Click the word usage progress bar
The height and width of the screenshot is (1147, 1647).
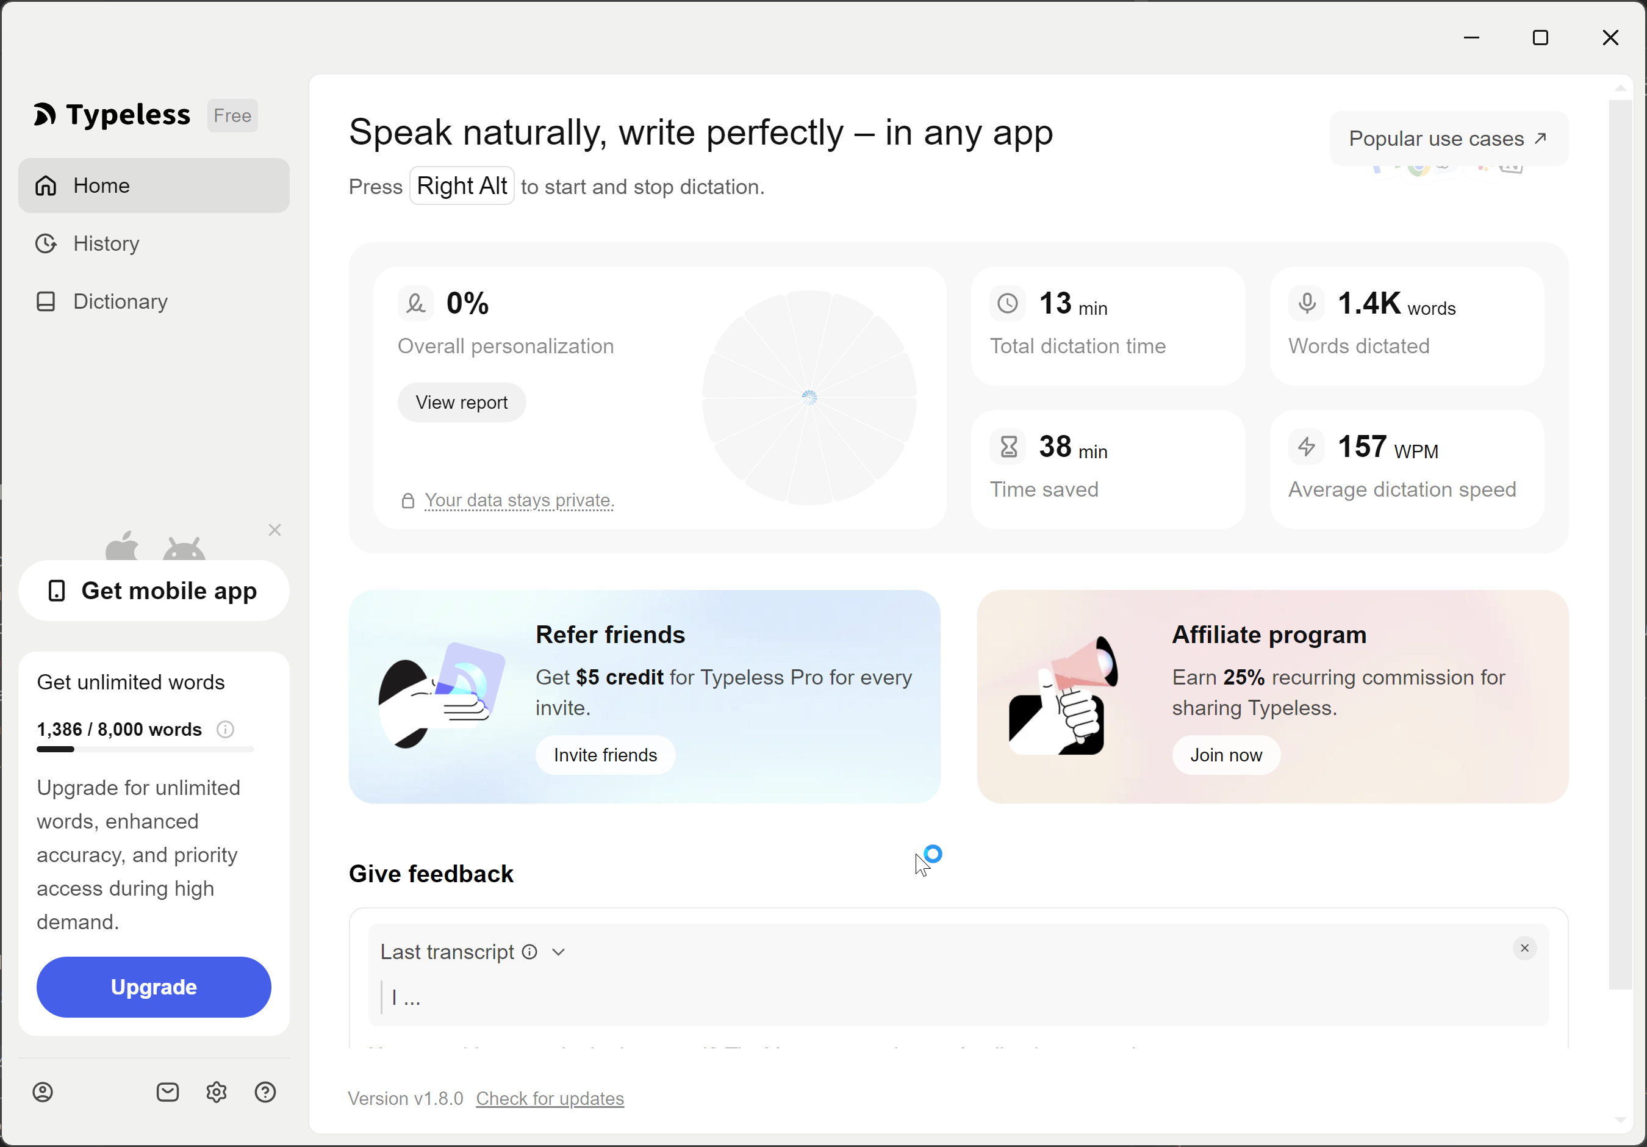(146, 750)
